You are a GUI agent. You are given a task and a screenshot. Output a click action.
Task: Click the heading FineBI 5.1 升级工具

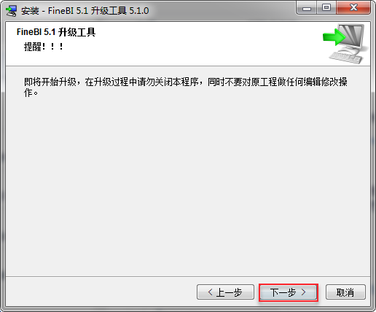(56, 32)
